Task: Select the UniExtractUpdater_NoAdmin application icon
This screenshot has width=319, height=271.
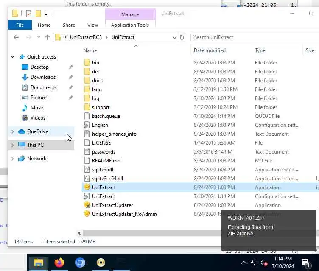Action: pos(87,214)
